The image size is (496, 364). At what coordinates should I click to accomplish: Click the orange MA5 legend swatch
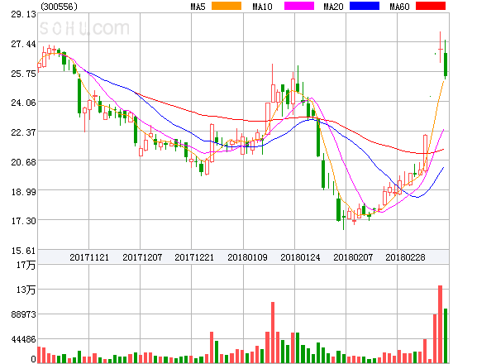(x=227, y=6)
